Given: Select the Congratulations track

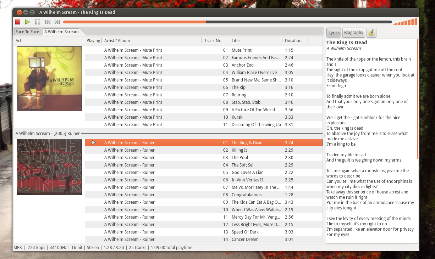Looking at the screenshot, I should tap(203, 195).
